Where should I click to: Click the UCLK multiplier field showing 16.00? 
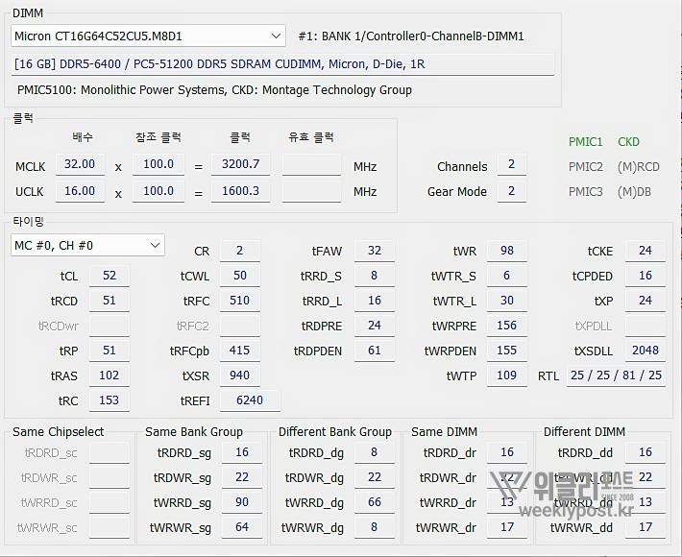click(80, 191)
